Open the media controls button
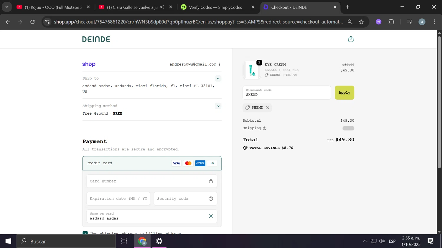The image size is (442, 248). coord(409,22)
